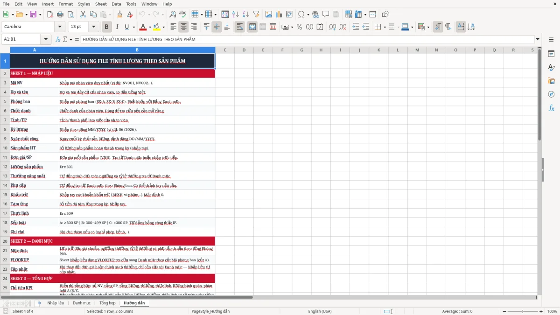
Task: Click the Save document icon
Action: coord(33,14)
